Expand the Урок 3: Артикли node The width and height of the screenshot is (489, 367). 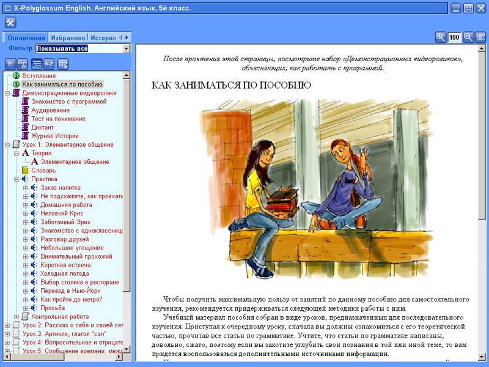pos(7,334)
